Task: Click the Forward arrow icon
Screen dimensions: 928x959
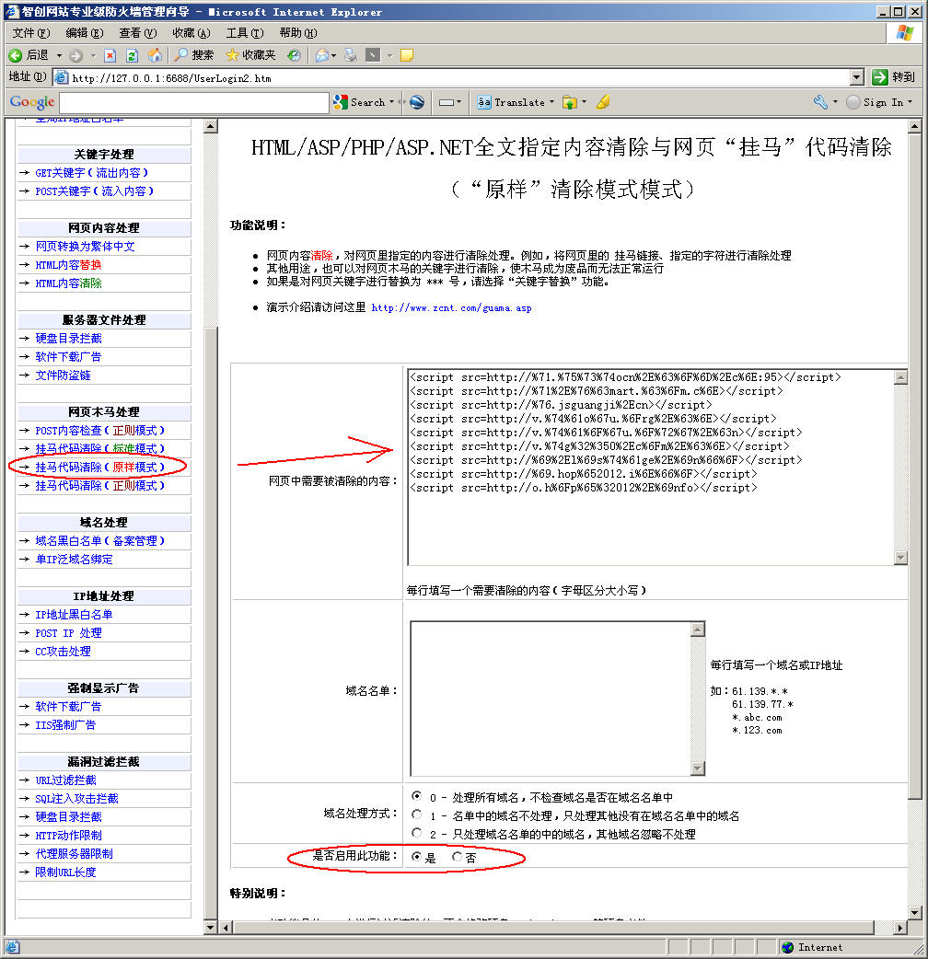Action: click(75, 55)
